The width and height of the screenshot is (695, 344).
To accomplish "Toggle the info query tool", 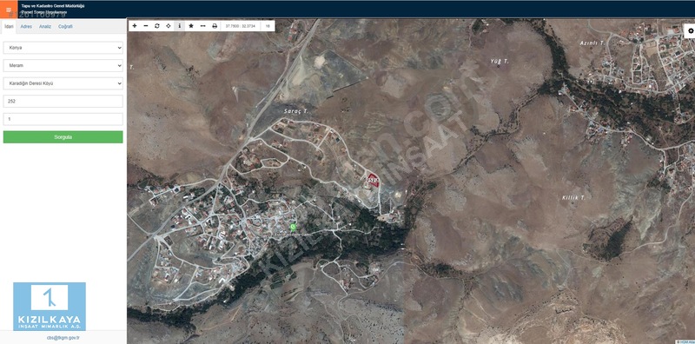I will [180, 26].
